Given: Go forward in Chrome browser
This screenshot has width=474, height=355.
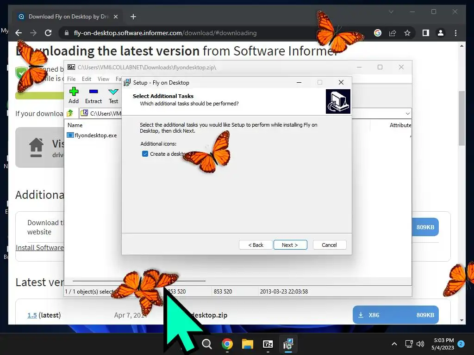Looking at the screenshot, I should (x=33, y=33).
